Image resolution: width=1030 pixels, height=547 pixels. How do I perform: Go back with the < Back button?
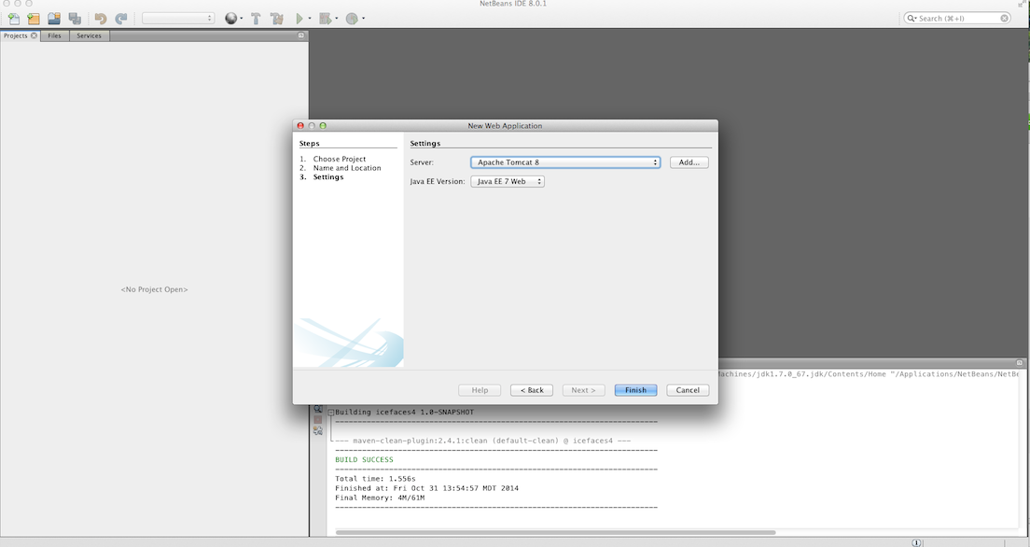(532, 390)
